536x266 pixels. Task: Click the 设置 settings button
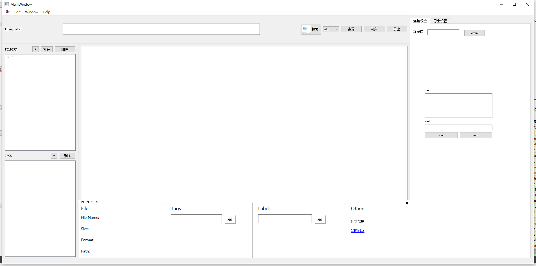tap(351, 29)
